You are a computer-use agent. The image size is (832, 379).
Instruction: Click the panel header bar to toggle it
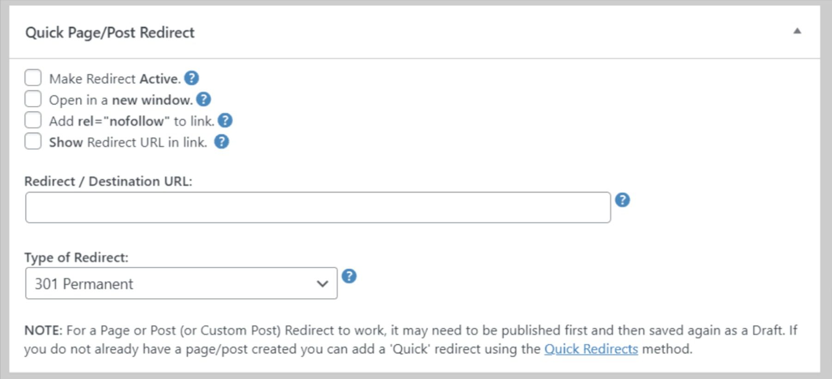pos(416,32)
